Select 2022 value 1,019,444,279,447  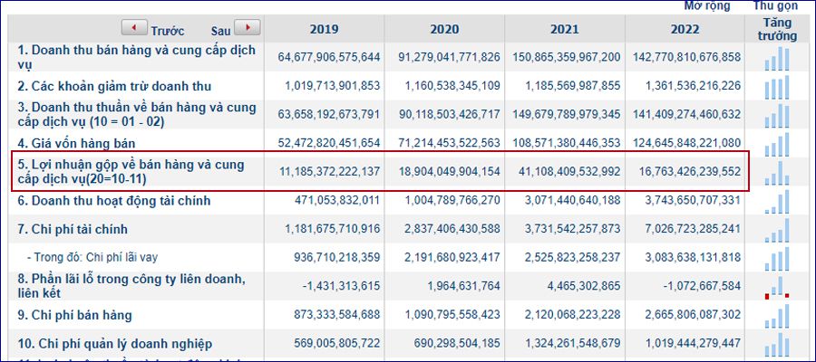(x=694, y=343)
